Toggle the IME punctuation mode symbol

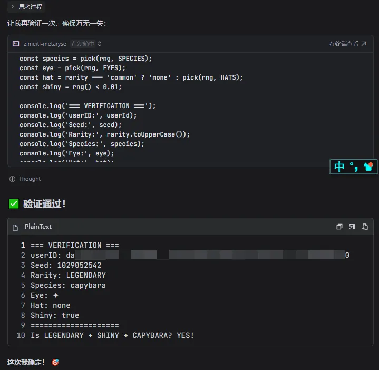tap(354, 167)
